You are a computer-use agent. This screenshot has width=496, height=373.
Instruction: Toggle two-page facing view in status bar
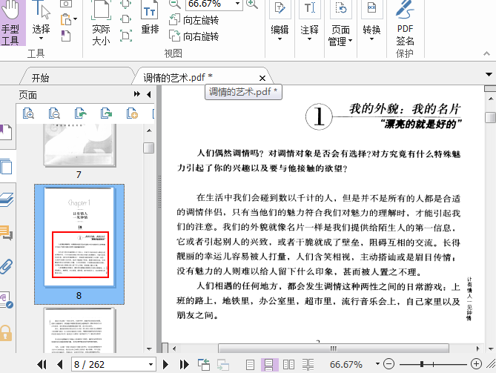290,364
